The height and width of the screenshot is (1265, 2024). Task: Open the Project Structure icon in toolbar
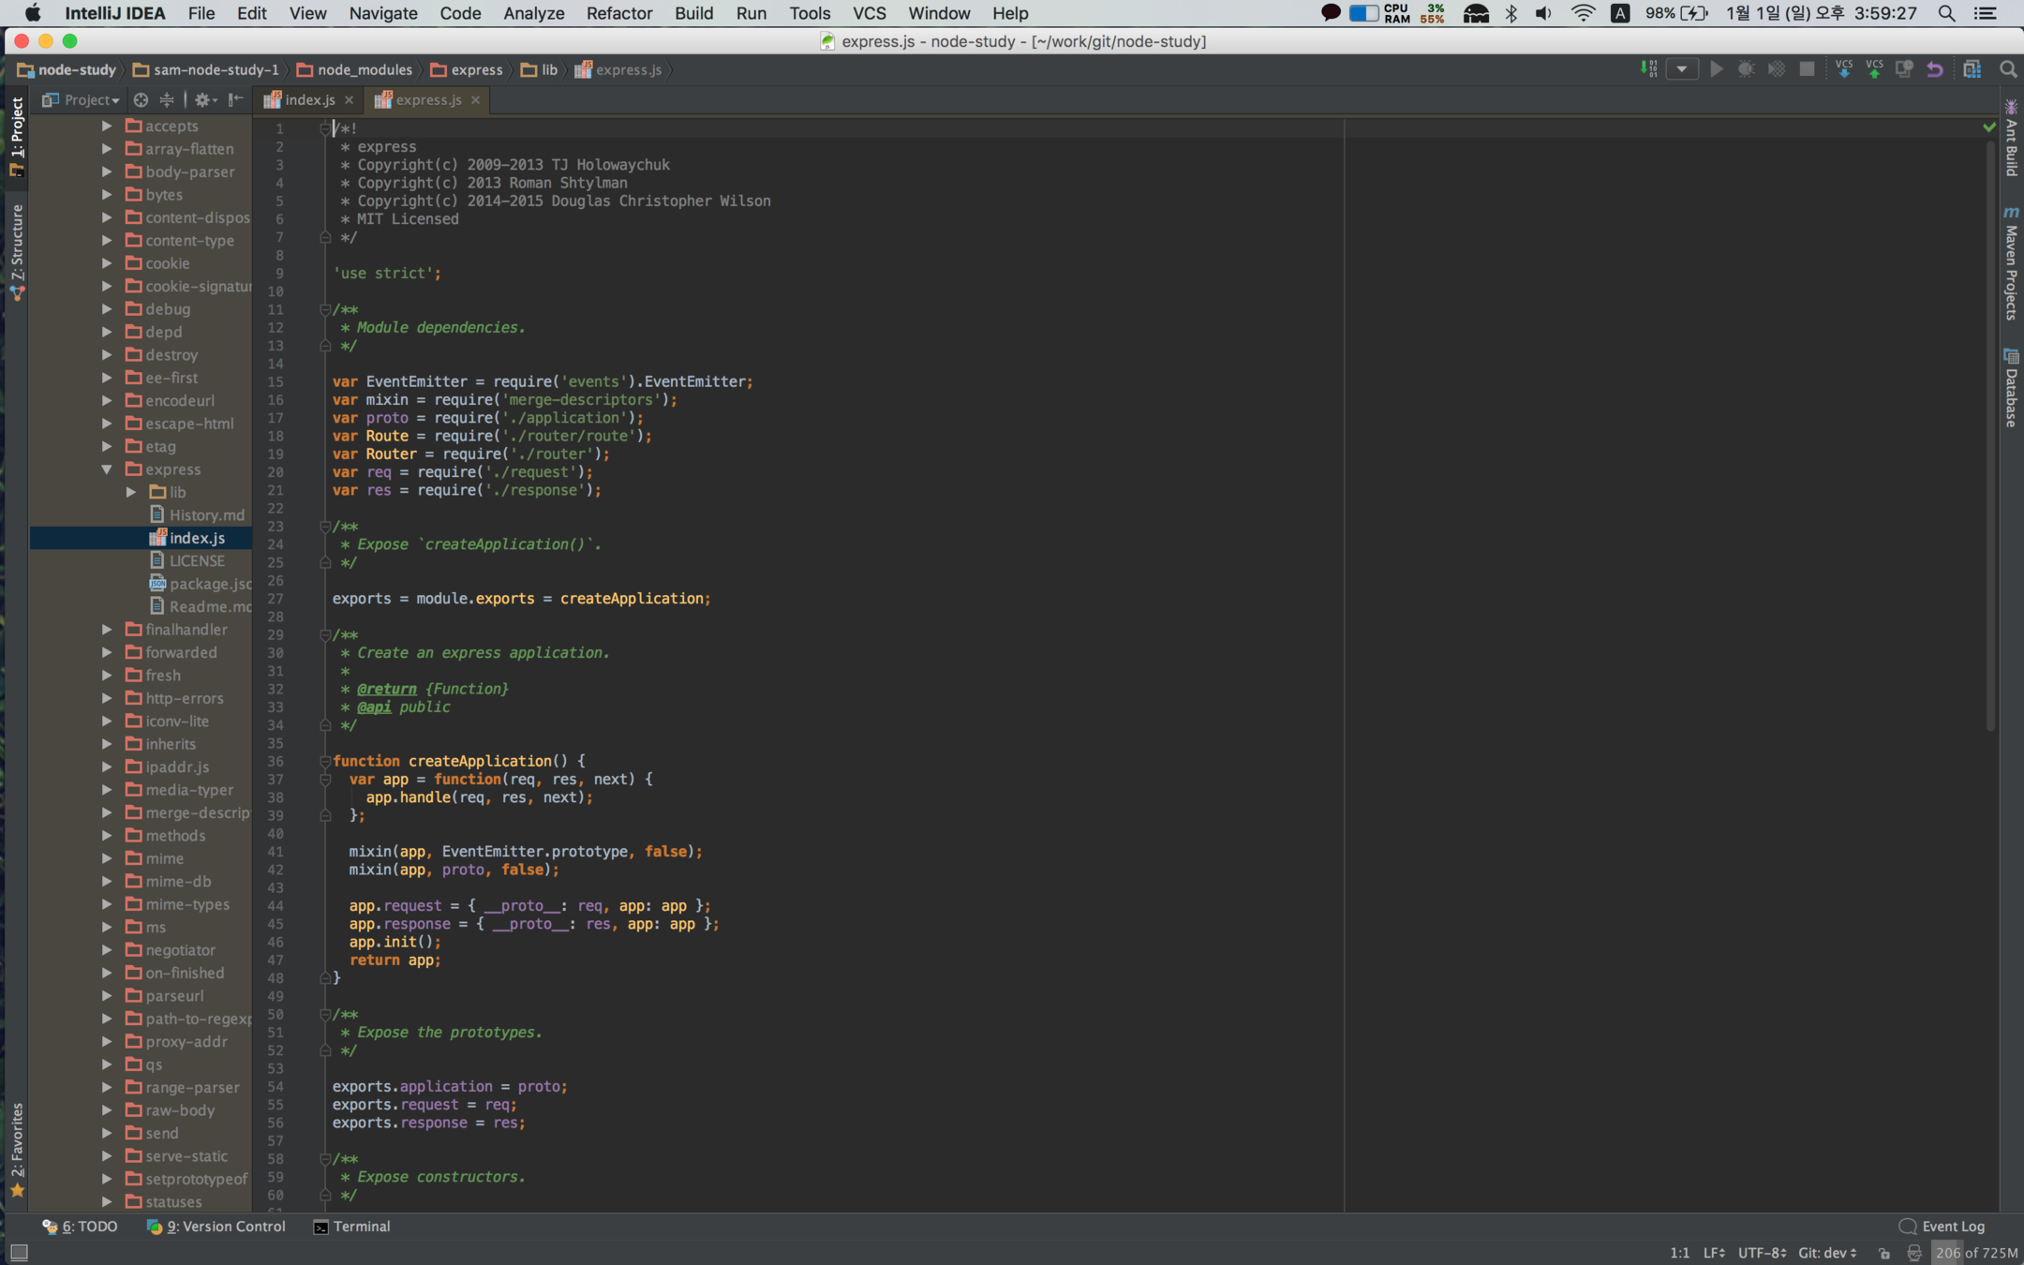(x=1972, y=69)
